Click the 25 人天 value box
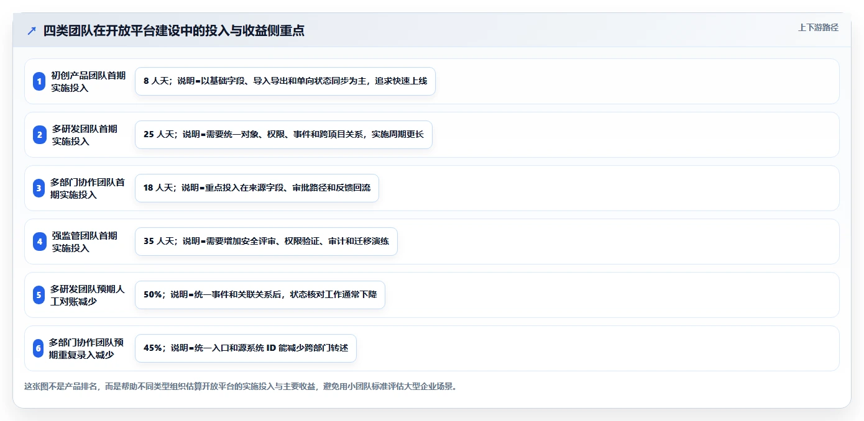The image size is (864, 421). point(283,135)
